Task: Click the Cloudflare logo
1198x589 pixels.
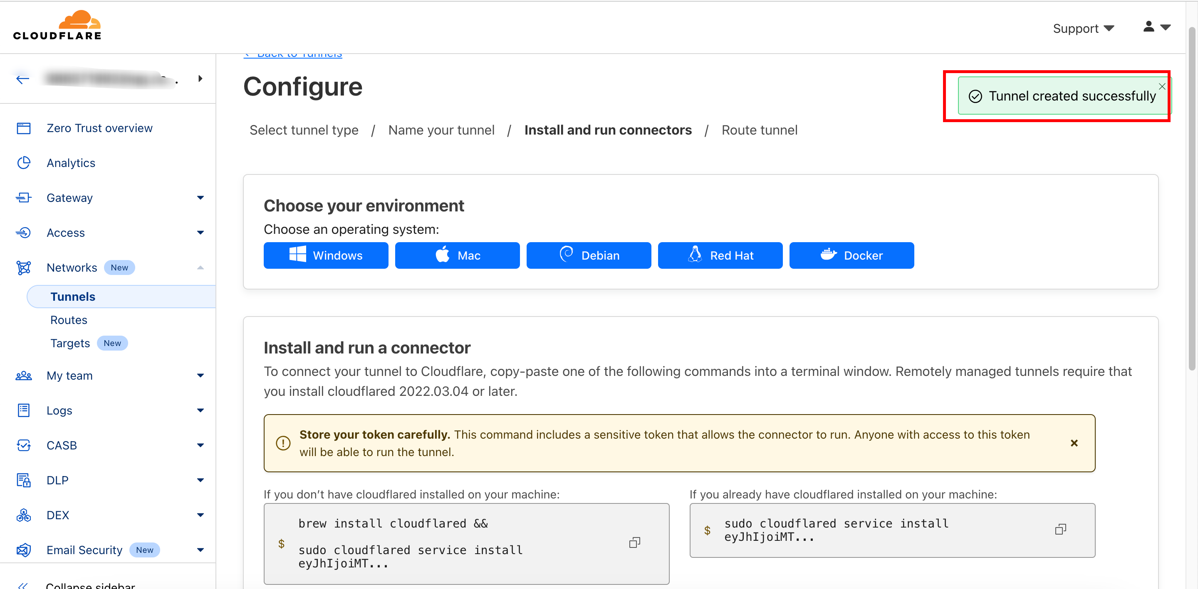Action: (57, 26)
